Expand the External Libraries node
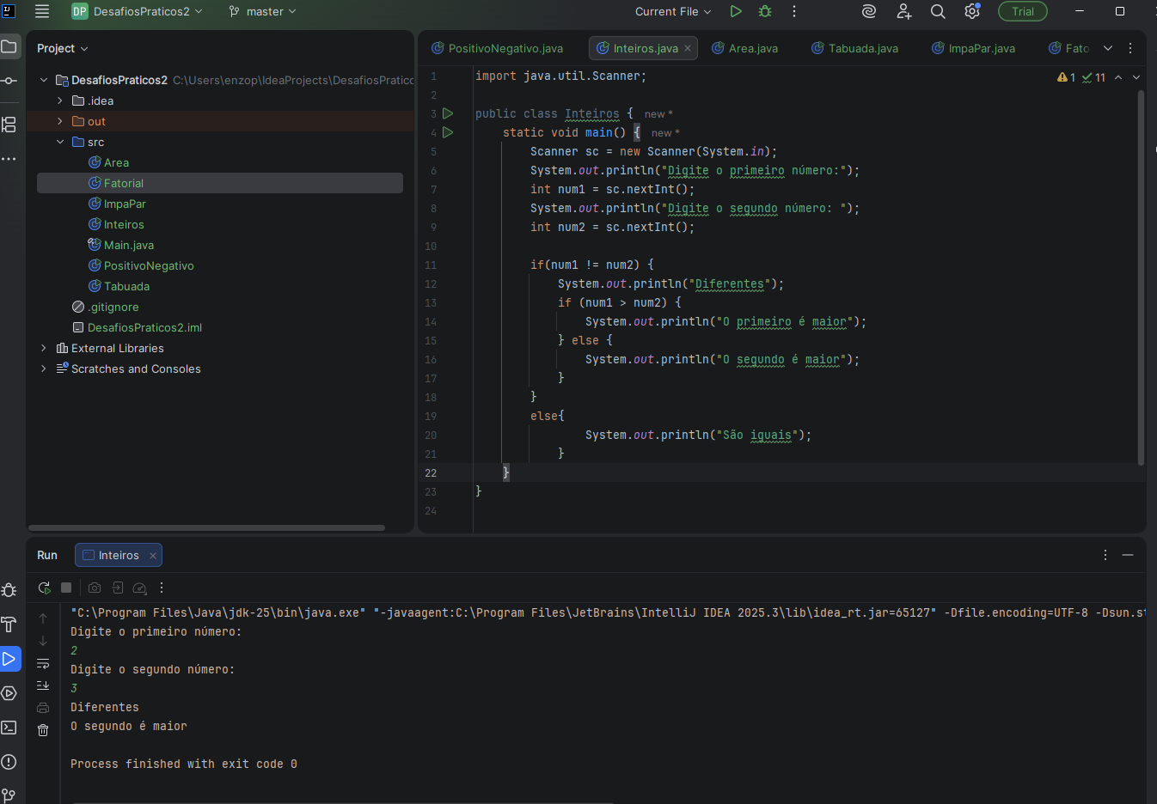The height and width of the screenshot is (804, 1157). 44,348
